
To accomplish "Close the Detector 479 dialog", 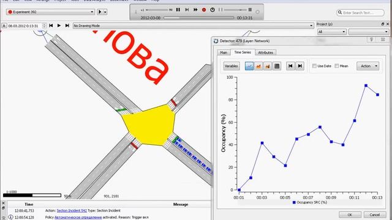I will point(383,40).
